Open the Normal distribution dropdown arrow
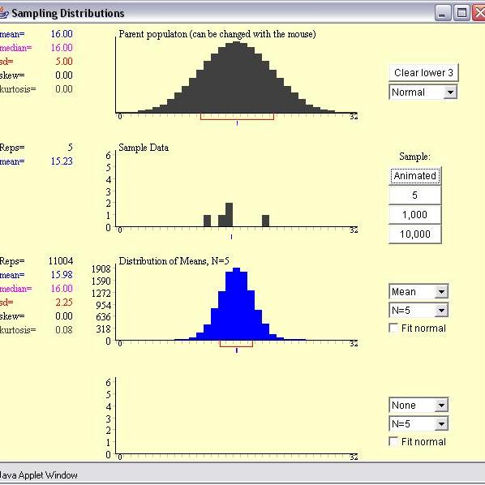Image resolution: width=485 pixels, height=485 pixels. coord(450,92)
